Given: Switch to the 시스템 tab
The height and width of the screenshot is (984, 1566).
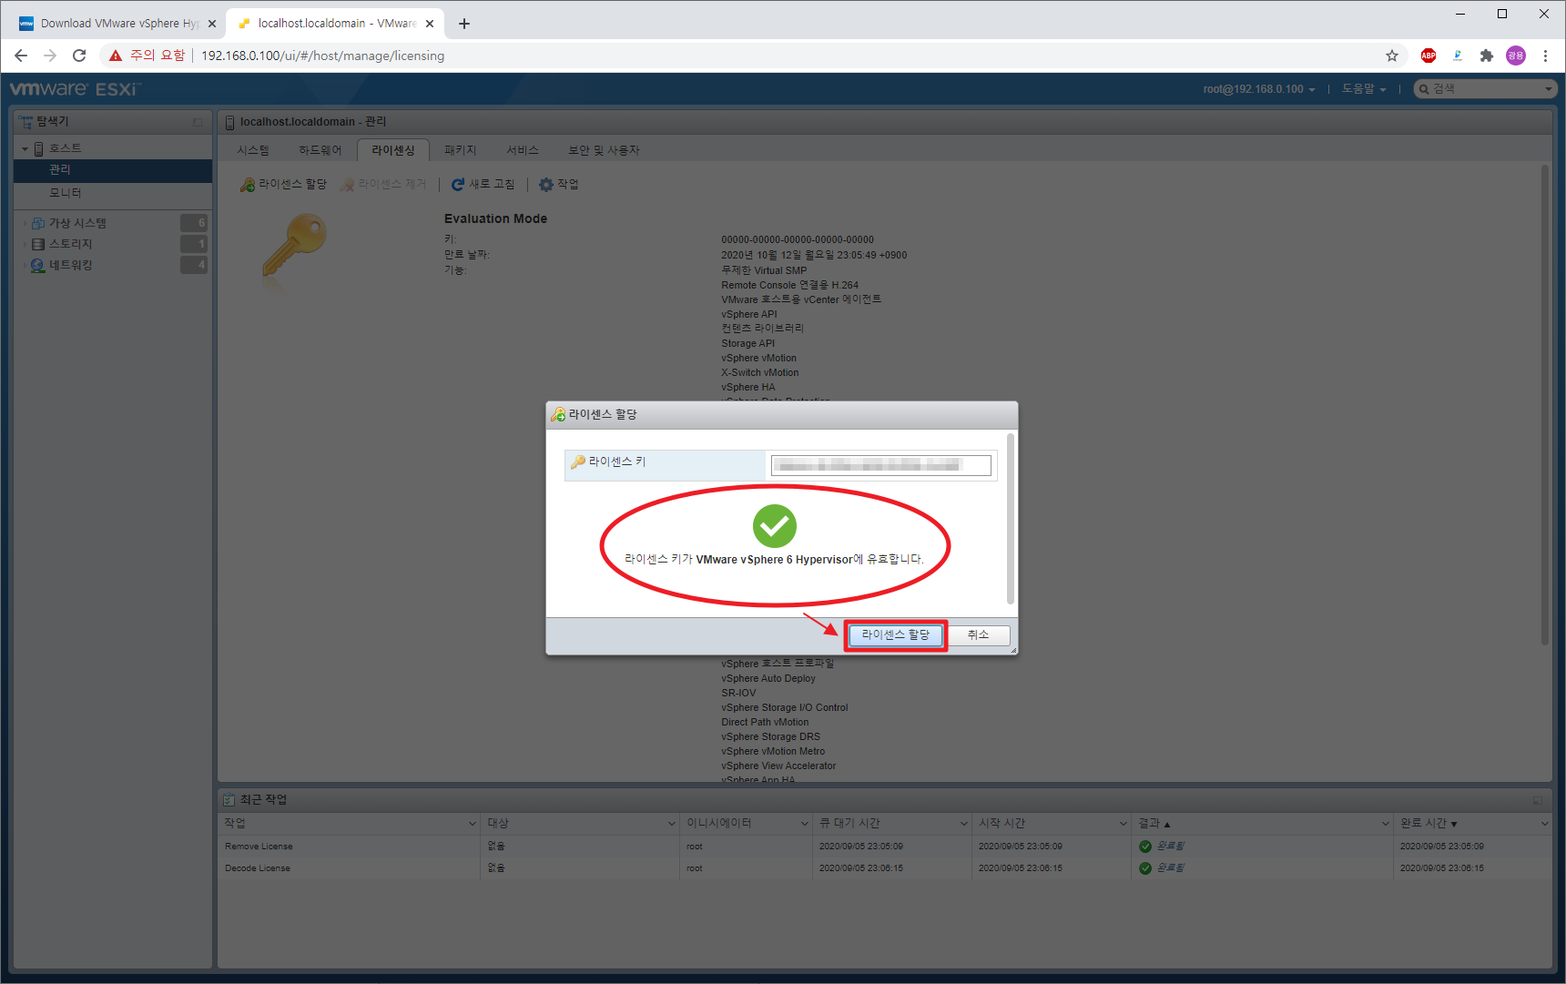Looking at the screenshot, I should [253, 150].
